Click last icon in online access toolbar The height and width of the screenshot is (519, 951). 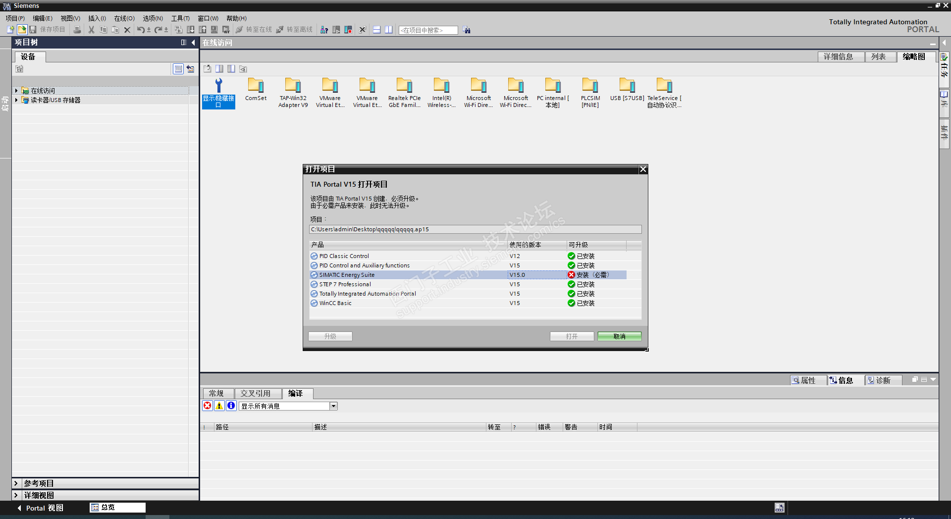(243, 69)
